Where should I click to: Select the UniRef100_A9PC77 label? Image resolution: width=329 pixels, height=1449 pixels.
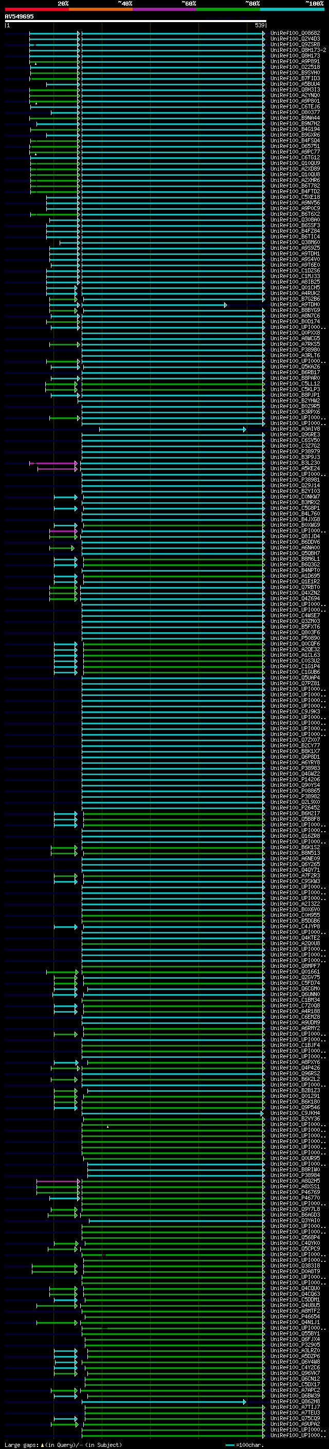point(295,152)
